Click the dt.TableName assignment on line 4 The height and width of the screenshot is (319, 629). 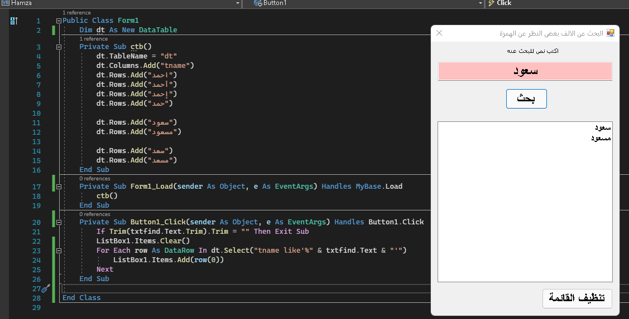tap(136, 56)
